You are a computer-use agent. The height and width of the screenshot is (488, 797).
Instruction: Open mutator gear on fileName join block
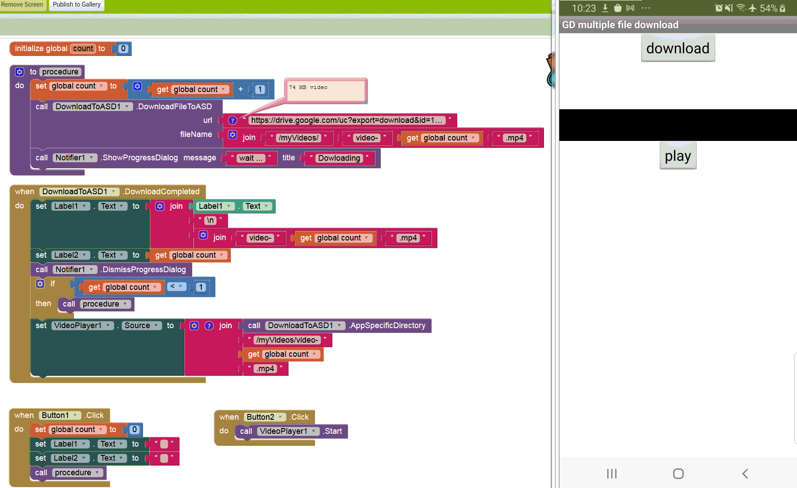click(x=233, y=135)
